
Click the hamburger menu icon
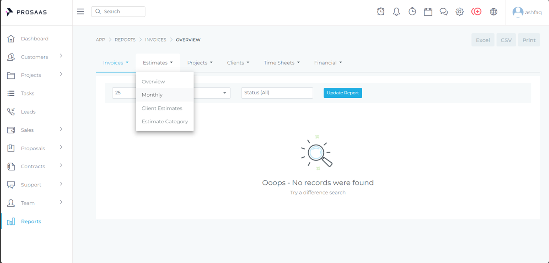[81, 12]
